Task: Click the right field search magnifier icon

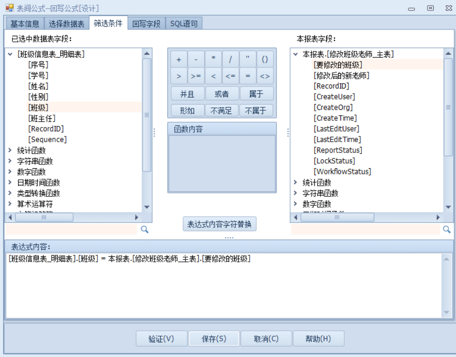Action: tap(446, 230)
